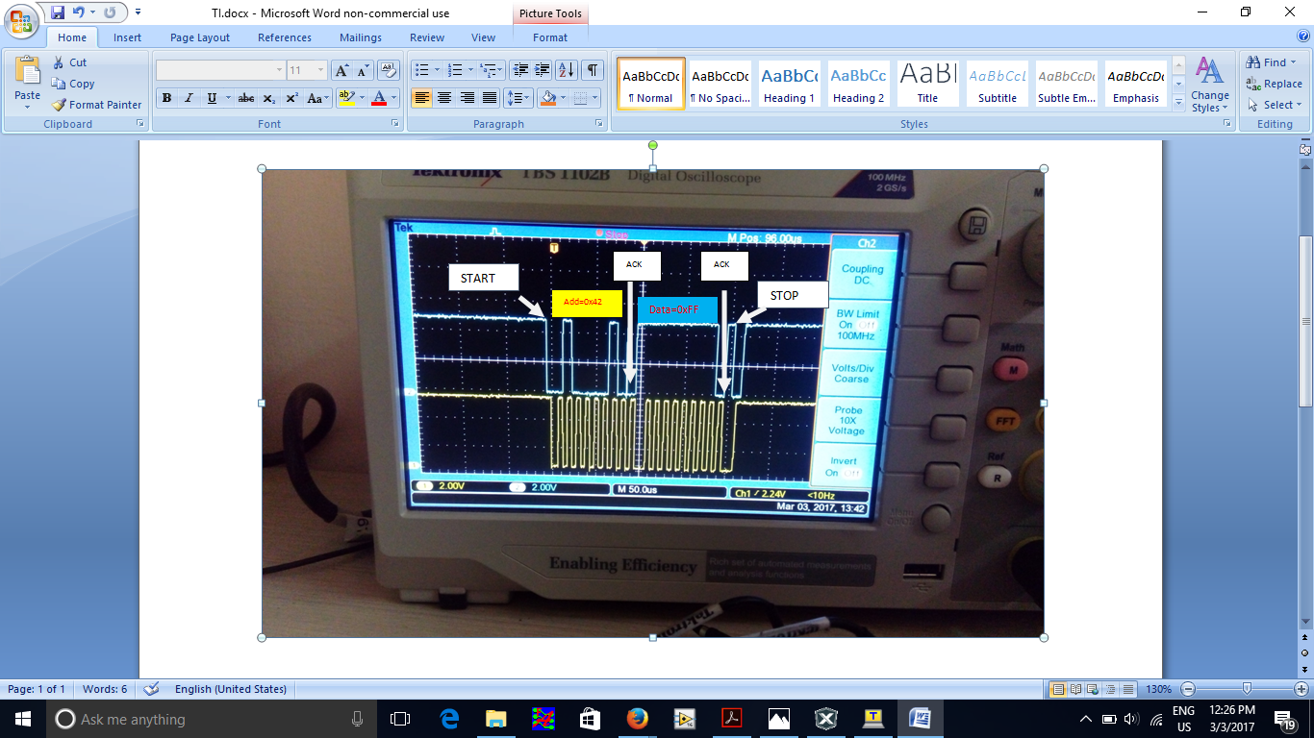The image size is (1314, 738).
Task: Sort the selected text alphabetically
Action: coord(567,70)
